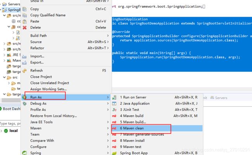Click the Copy icon in context menu
Viewport: 252px width, 155px height.
tap(24, 9)
